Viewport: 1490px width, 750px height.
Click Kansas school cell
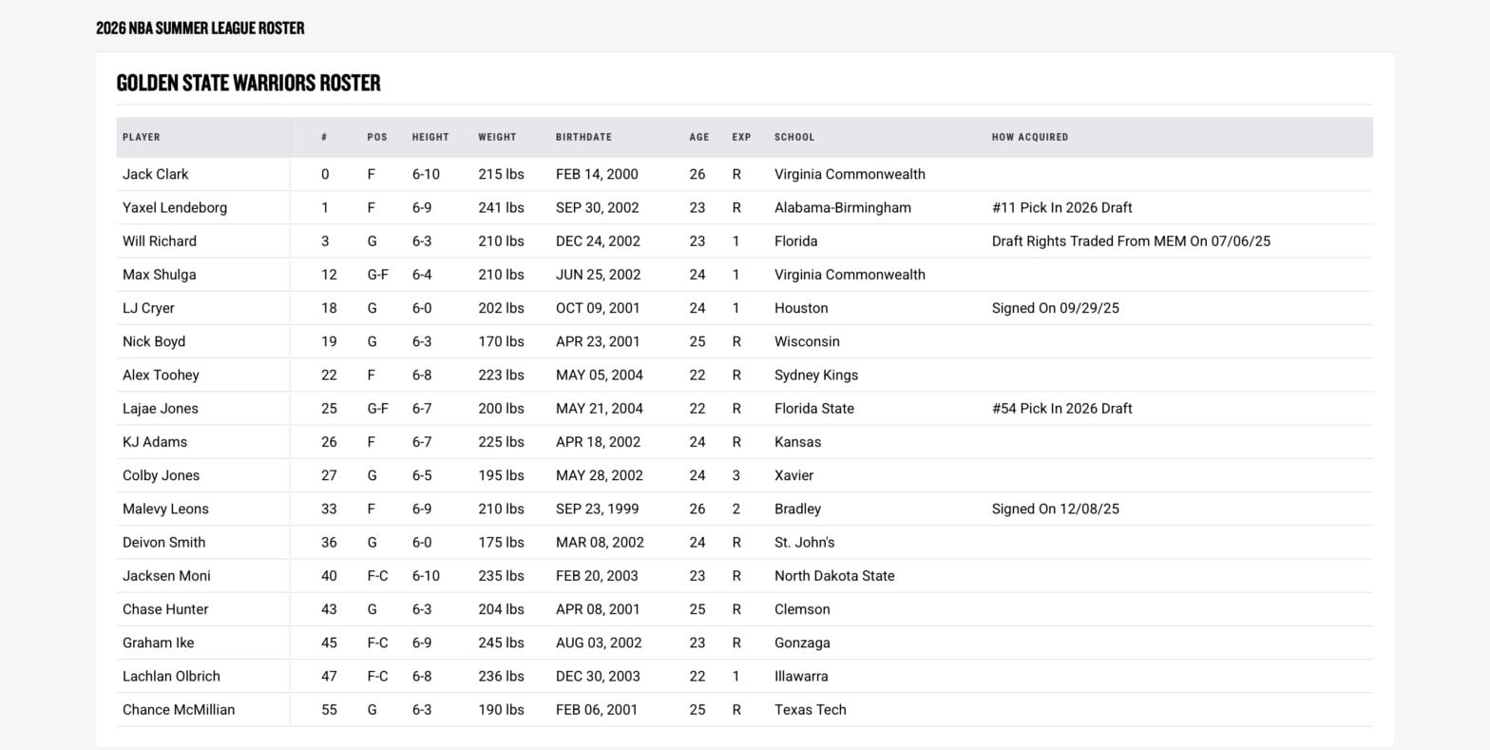tap(797, 442)
